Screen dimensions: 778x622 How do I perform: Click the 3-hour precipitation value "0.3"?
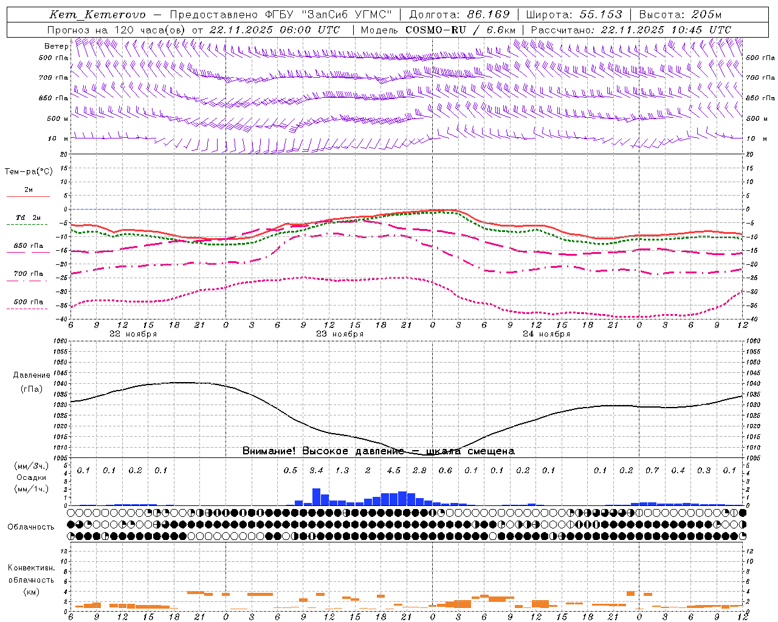point(704,470)
